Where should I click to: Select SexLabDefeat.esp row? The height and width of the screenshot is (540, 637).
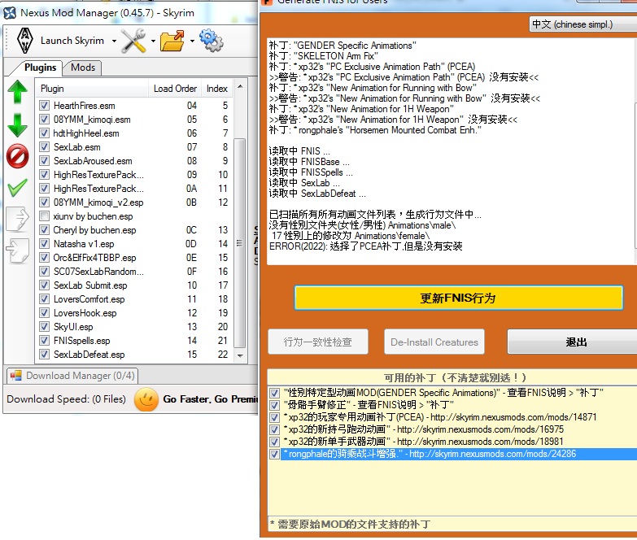[x=134, y=354]
